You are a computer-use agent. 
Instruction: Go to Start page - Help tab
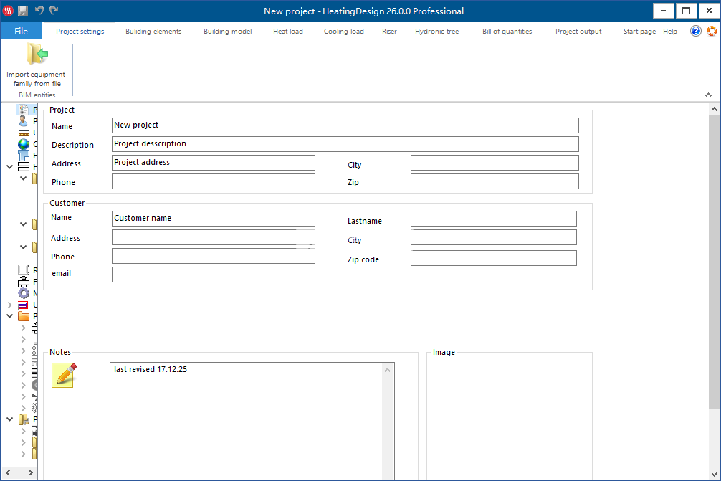(x=649, y=32)
